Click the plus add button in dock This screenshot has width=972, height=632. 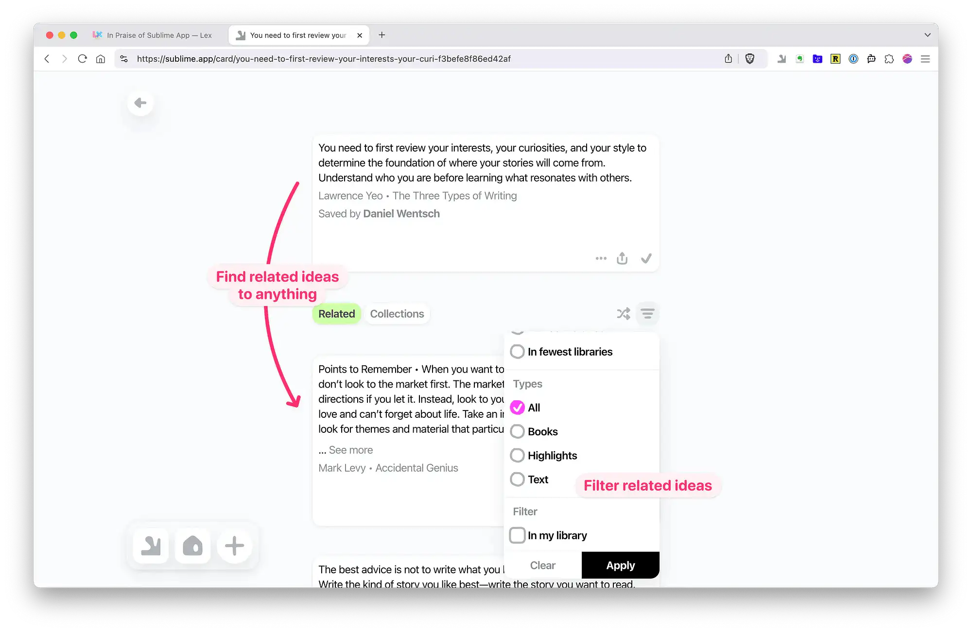[234, 546]
